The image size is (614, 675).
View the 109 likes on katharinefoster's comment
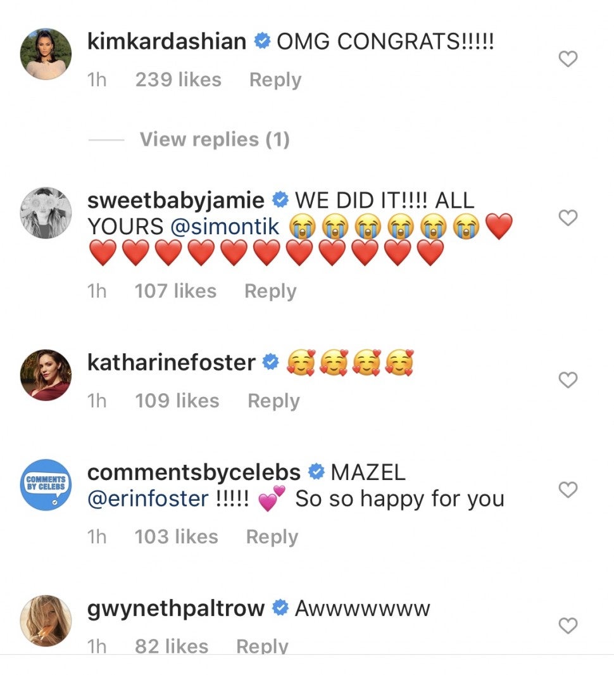click(x=177, y=401)
